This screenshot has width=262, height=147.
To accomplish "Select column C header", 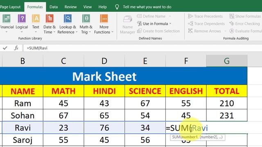I will (63, 61).
